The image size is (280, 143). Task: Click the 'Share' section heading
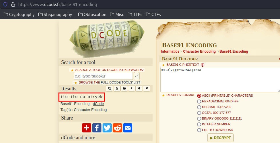pos(67,118)
